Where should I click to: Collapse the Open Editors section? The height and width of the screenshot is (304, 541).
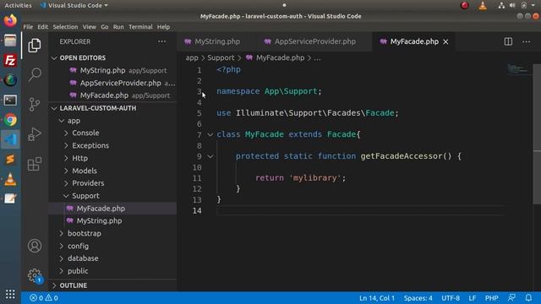click(54, 58)
